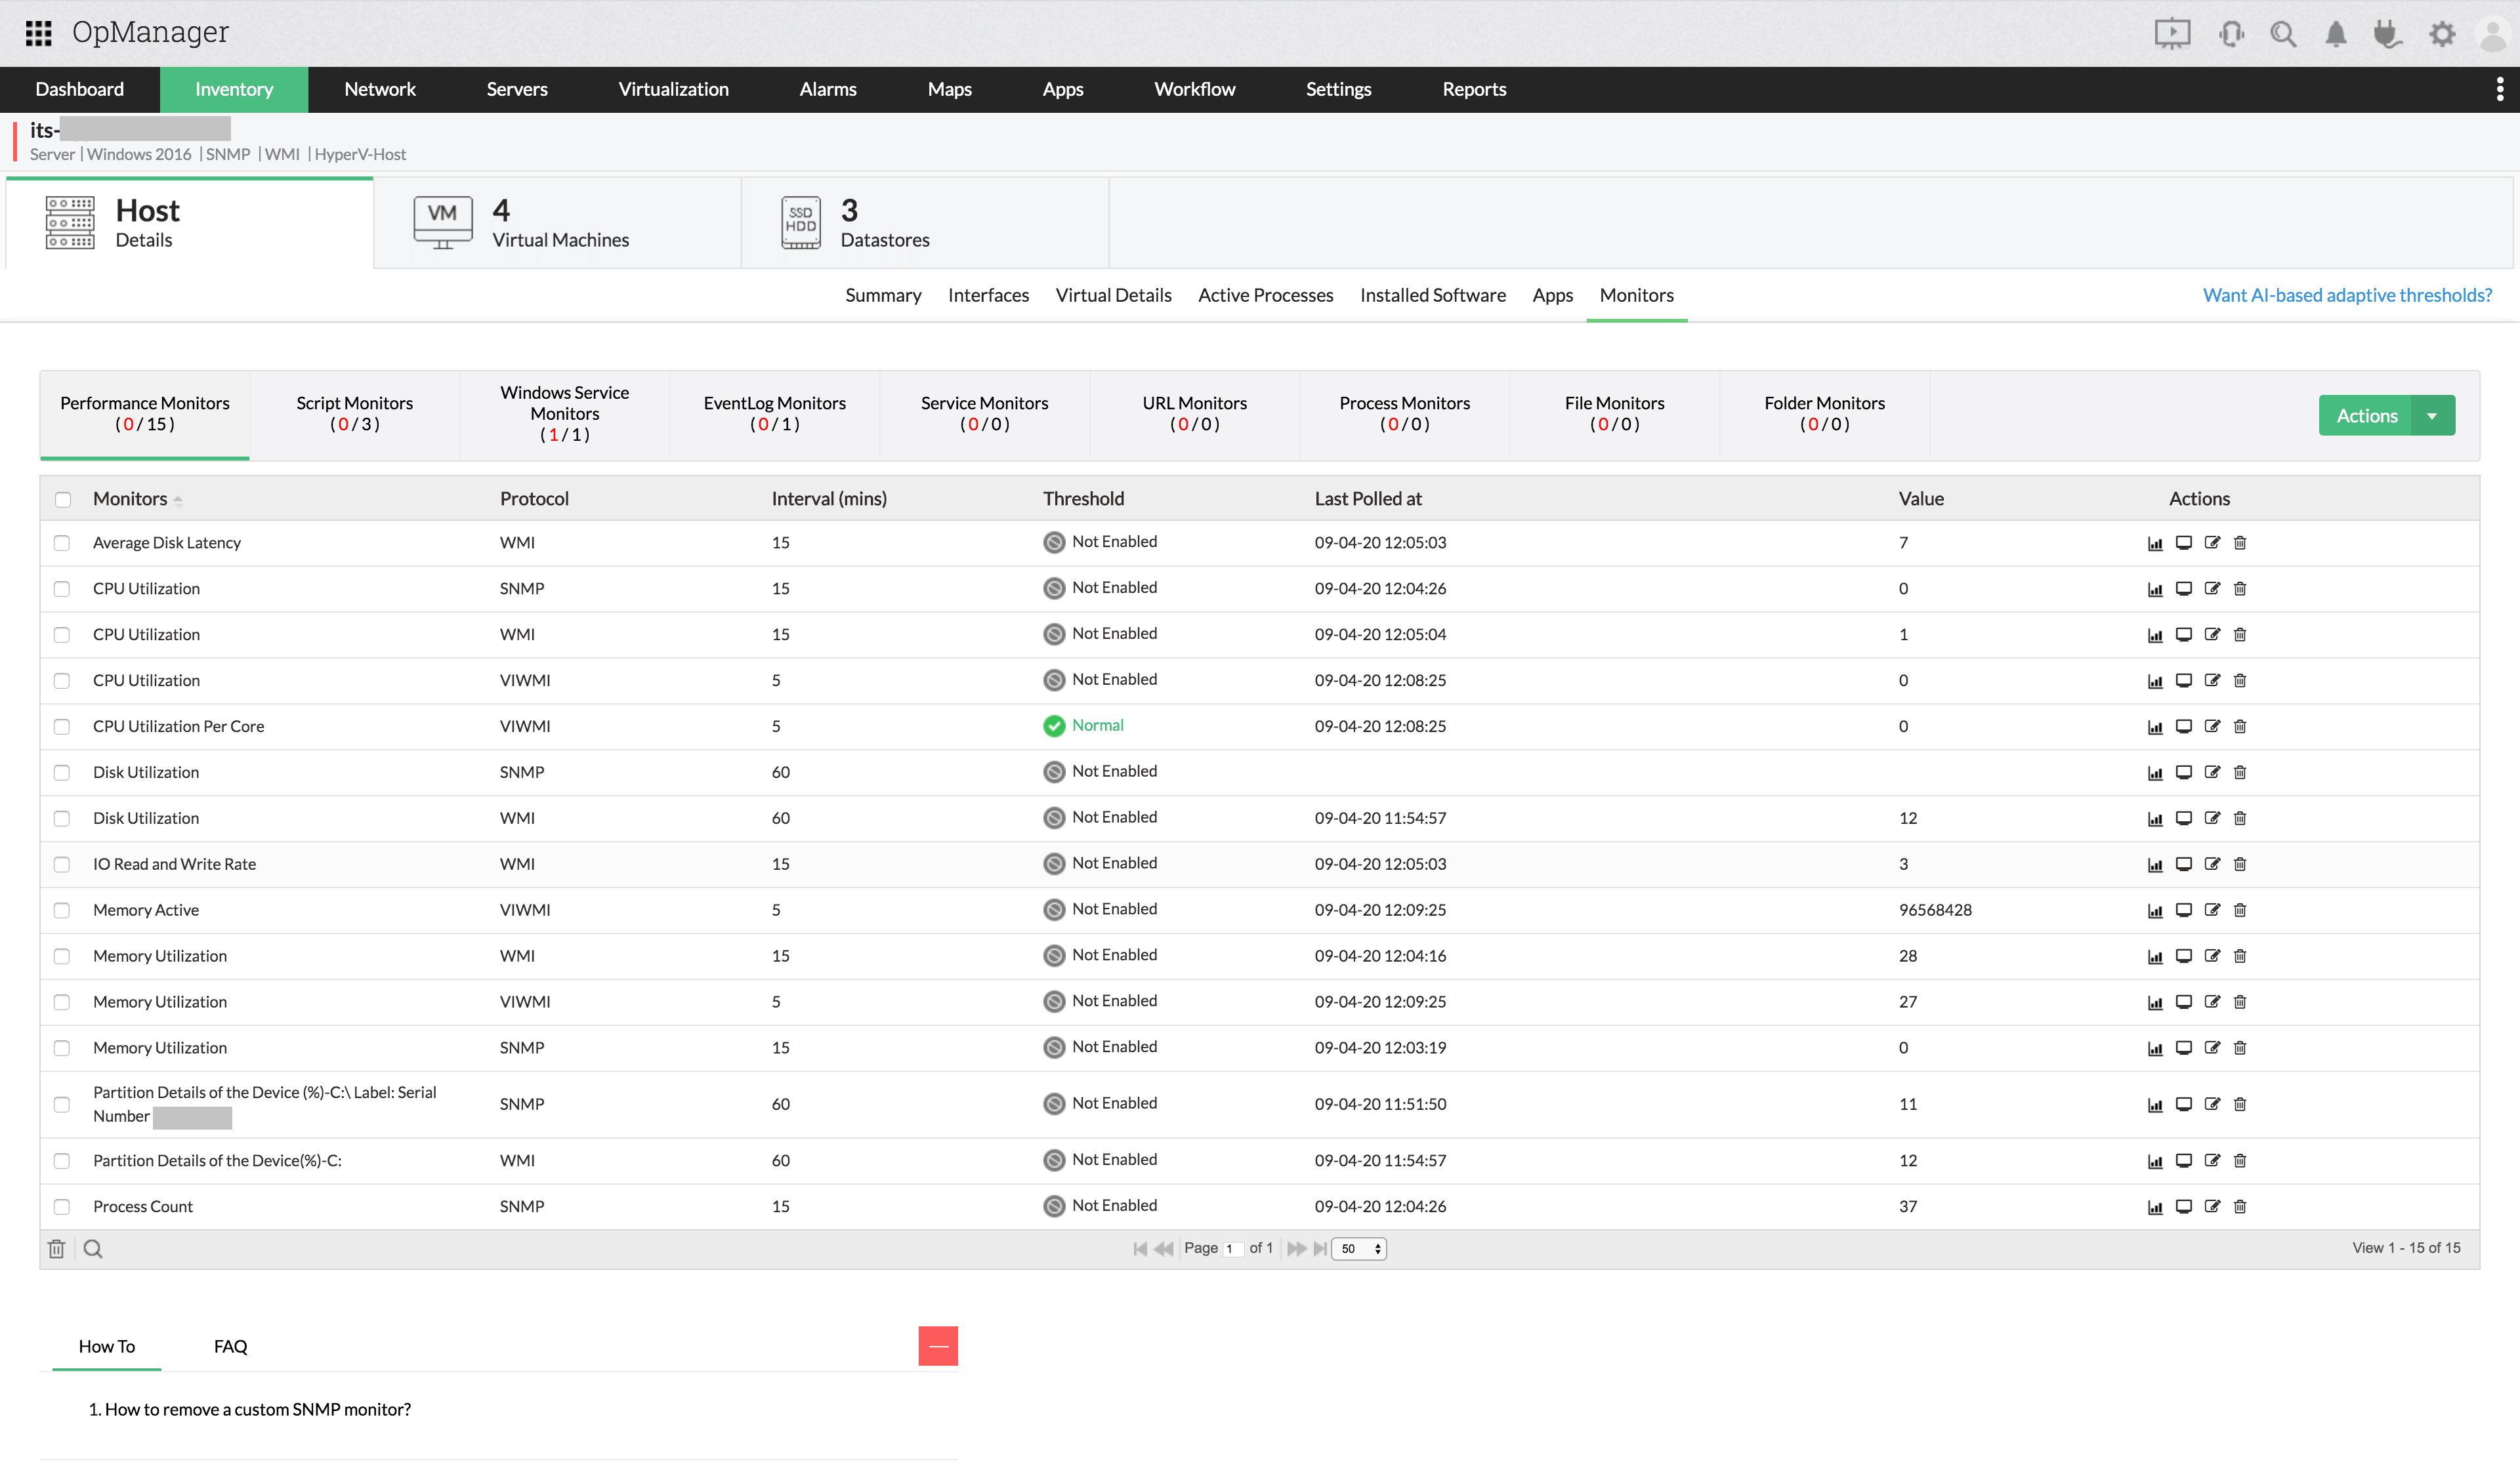Viewport: 2520px width, 1472px height.
Task: Navigate to next page using arrow button
Action: coord(1293,1248)
